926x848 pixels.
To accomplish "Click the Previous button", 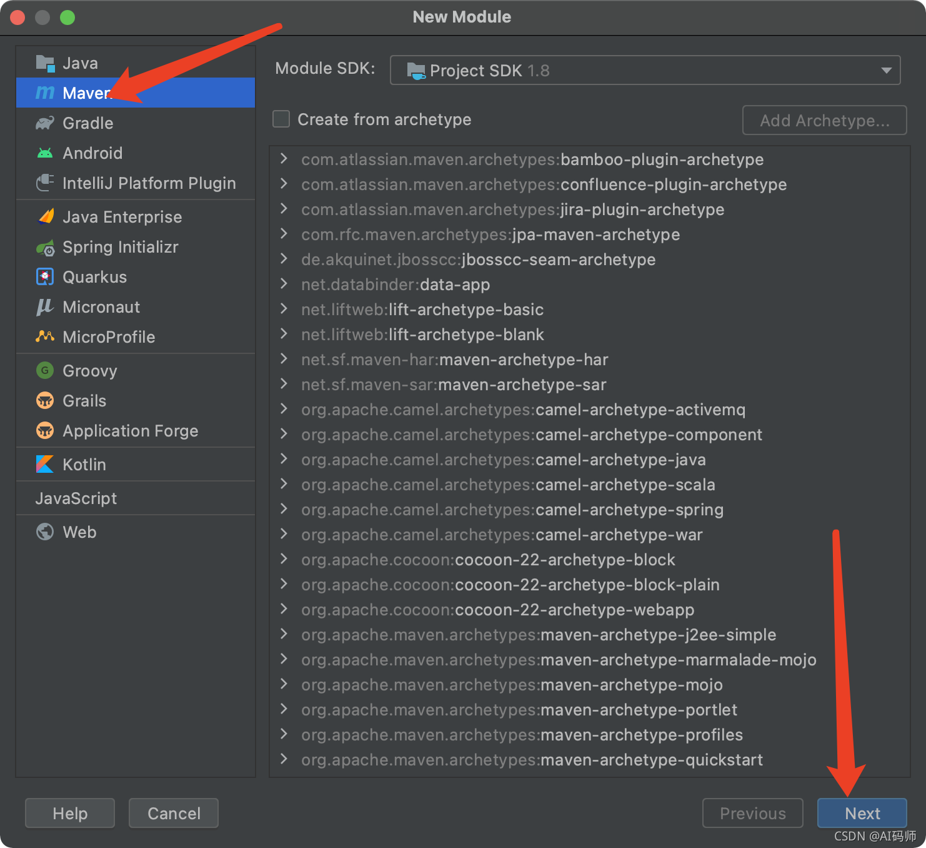I will coord(753,813).
